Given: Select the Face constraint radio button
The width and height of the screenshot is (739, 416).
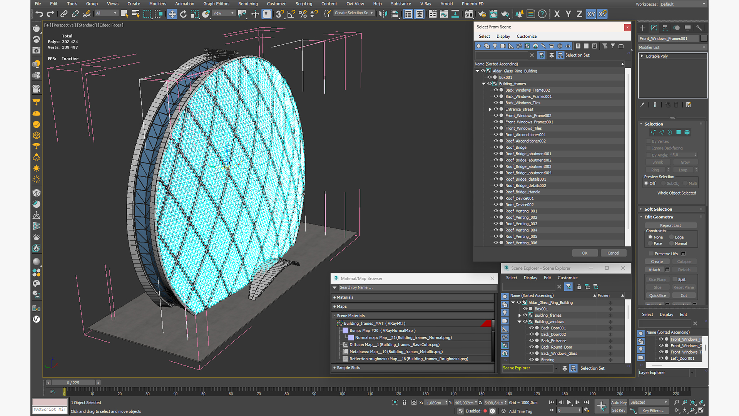Looking at the screenshot, I should click(x=650, y=244).
